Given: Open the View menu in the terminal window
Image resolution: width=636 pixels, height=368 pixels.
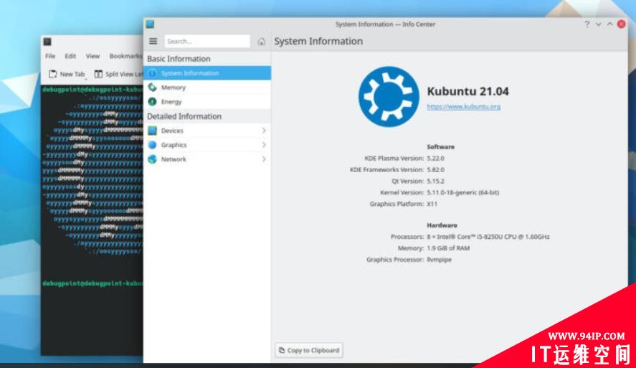Looking at the screenshot, I should tap(92, 56).
